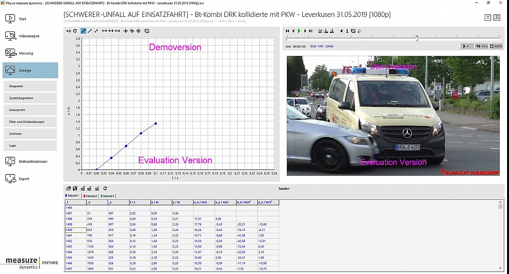
Task: Set the start mark icon
Action: click(326, 31)
